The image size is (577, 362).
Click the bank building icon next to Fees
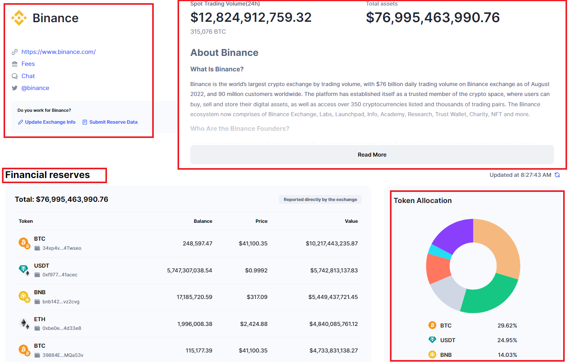(x=15, y=64)
